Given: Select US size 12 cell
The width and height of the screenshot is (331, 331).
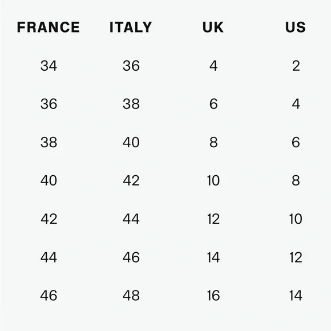Looking at the screenshot, I should click(x=296, y=257).
